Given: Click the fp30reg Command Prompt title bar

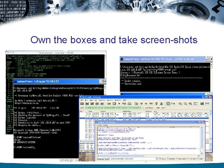Looking at the screenshot, I should [x=60, y=81].
